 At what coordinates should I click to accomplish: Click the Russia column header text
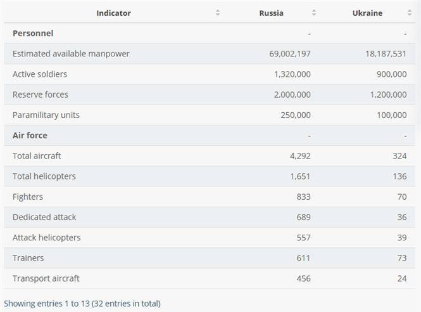click(x=271, y=13)
